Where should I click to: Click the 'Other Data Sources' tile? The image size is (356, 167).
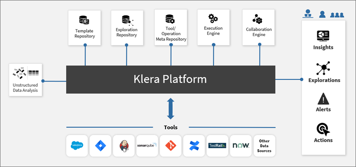click(x=264, y=146)
